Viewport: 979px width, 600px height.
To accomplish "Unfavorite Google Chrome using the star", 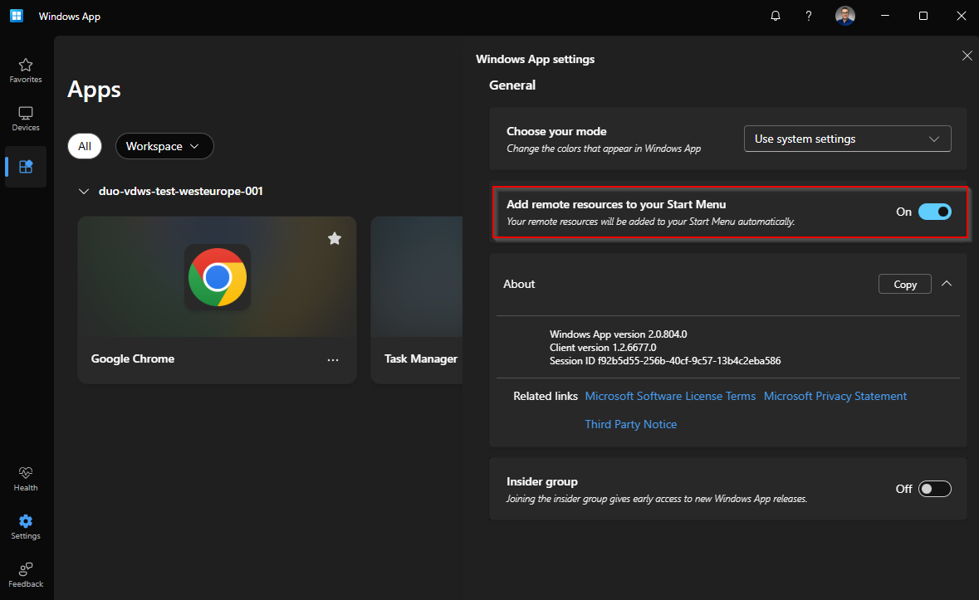I will (x=335, y=238).
